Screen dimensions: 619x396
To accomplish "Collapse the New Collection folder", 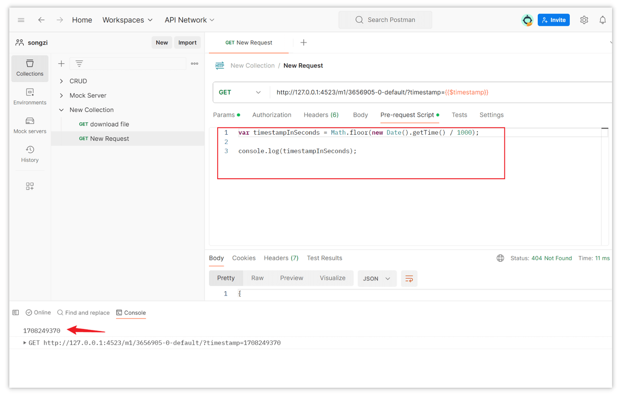I will pos(61,110).
